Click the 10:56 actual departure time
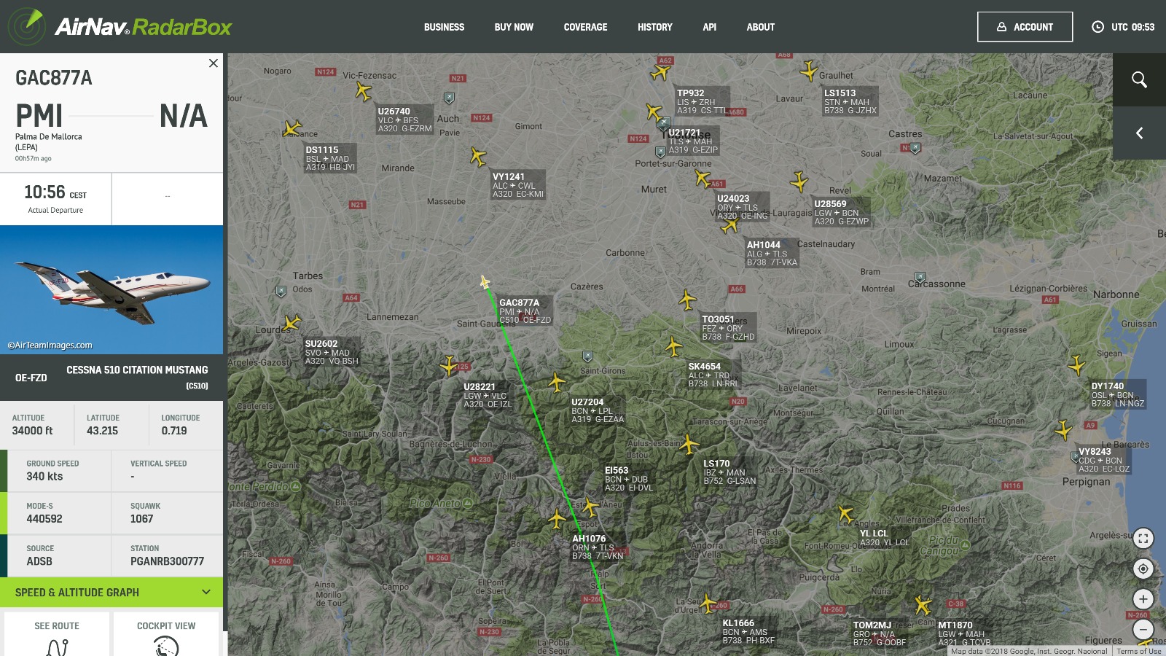The height and width of the screenshot is (656, 1166). 55,192
